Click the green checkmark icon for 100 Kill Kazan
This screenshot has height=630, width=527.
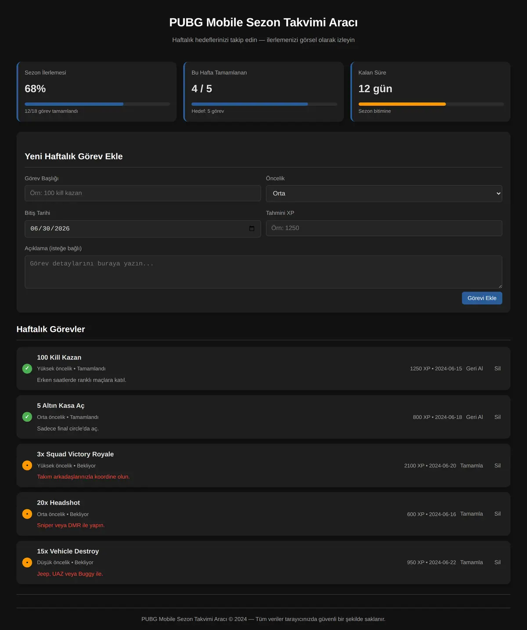[27, 368]
